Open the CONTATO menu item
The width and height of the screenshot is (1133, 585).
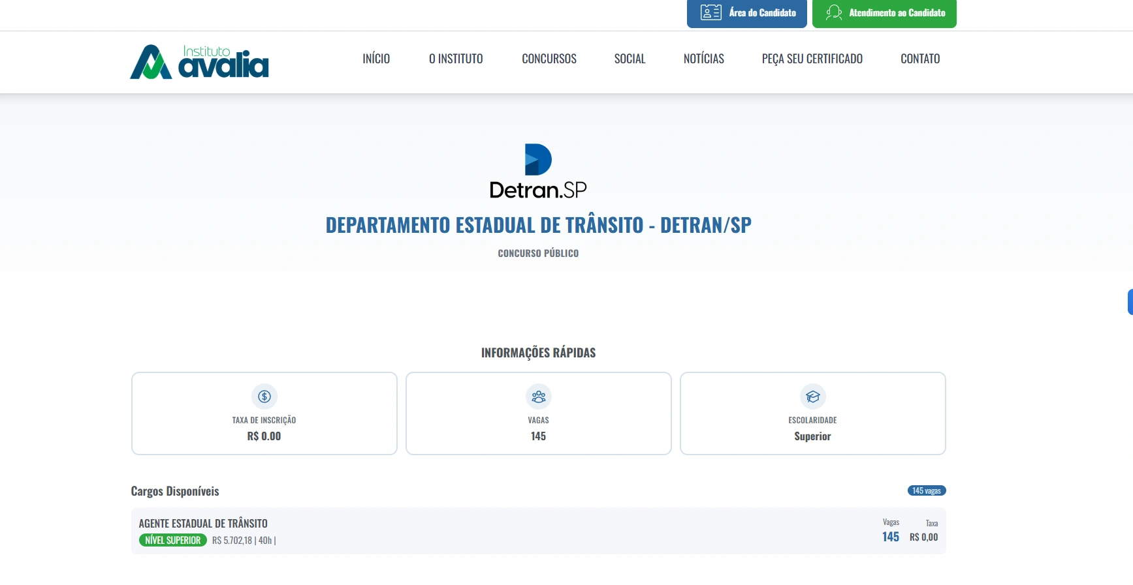point(920,59)
